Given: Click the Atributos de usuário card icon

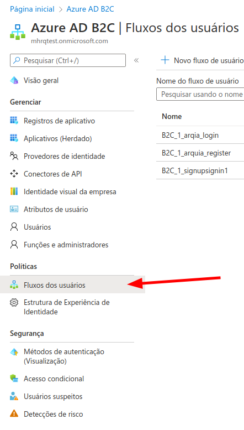Looking at the screenshot, I should coord(14,209).
